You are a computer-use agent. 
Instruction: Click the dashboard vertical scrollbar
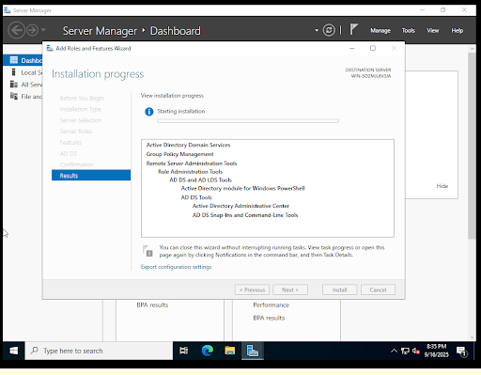[x=472, y=146]
